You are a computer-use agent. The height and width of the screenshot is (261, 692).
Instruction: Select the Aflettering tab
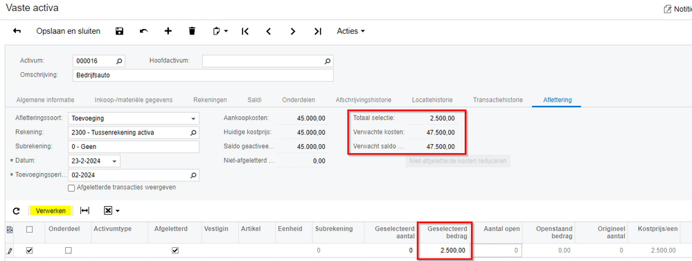(556, 100)
